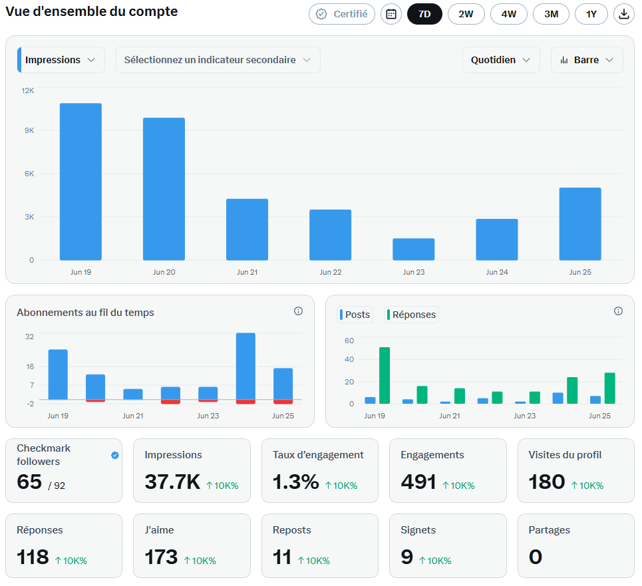Switch to the 2W time range
The image size is (642, 586).
(466, 15)
